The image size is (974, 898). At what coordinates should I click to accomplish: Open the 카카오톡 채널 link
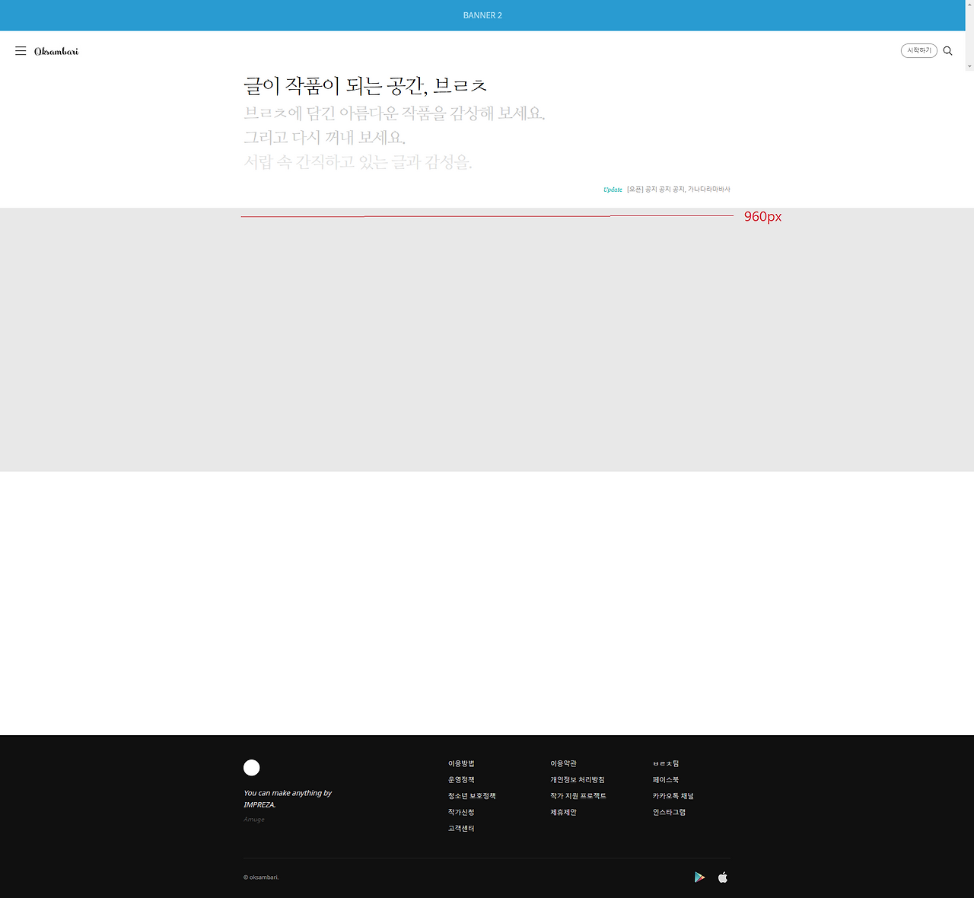point(673,795)
